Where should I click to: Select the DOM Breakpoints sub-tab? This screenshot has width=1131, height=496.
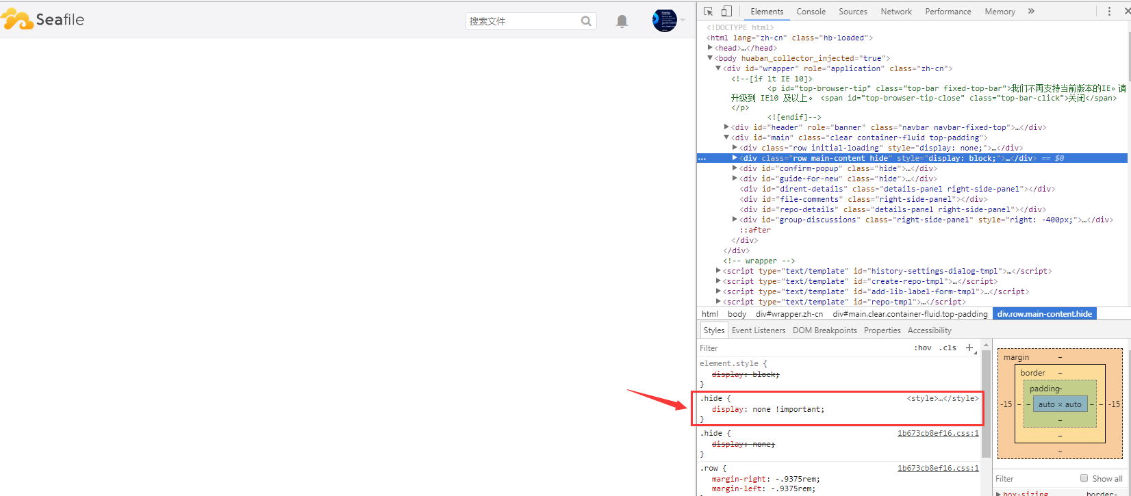click(825, 330)
